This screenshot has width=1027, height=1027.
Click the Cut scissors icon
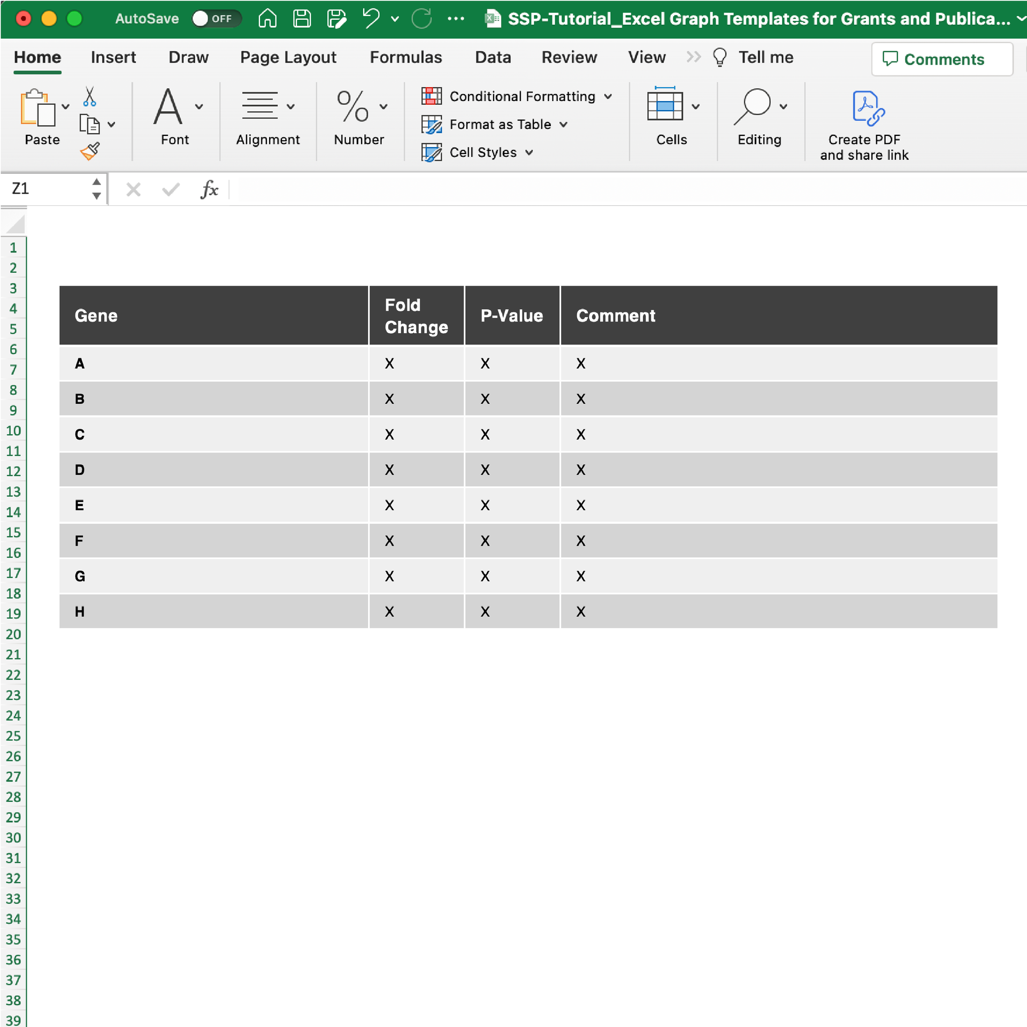tap(89, 97)
